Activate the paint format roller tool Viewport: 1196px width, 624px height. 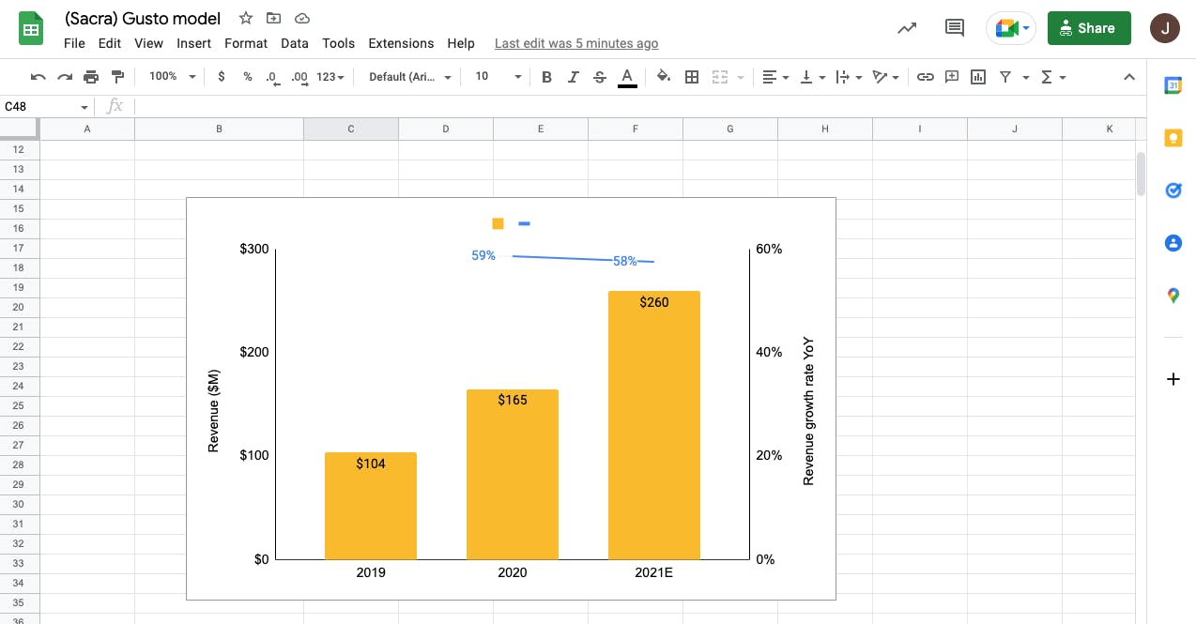click(x=117, y=77)
